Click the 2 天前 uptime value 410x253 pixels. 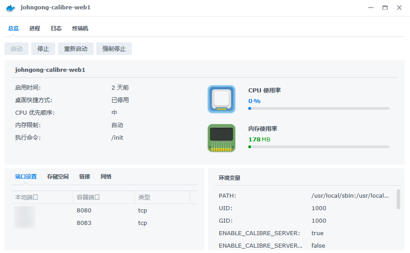[x=120, y=87]
